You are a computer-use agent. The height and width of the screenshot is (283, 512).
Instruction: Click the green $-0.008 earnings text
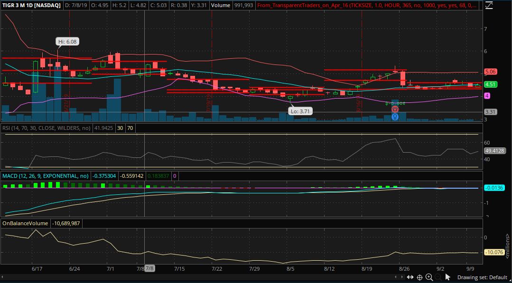pyautogui.click(x=395, y=103)
